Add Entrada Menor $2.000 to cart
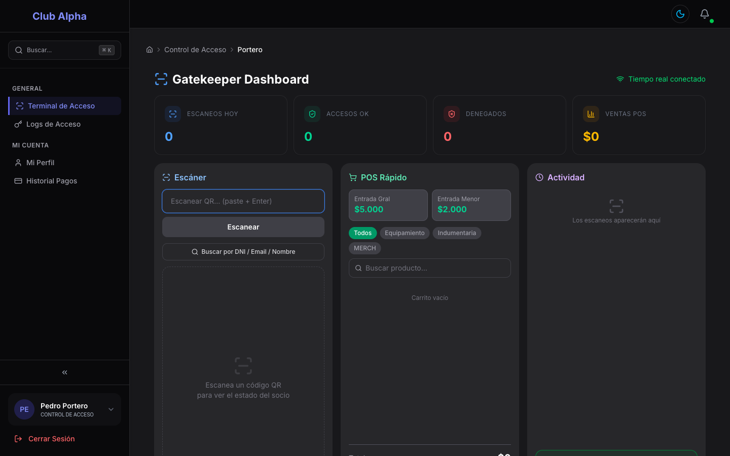 (x=471, y=205)
